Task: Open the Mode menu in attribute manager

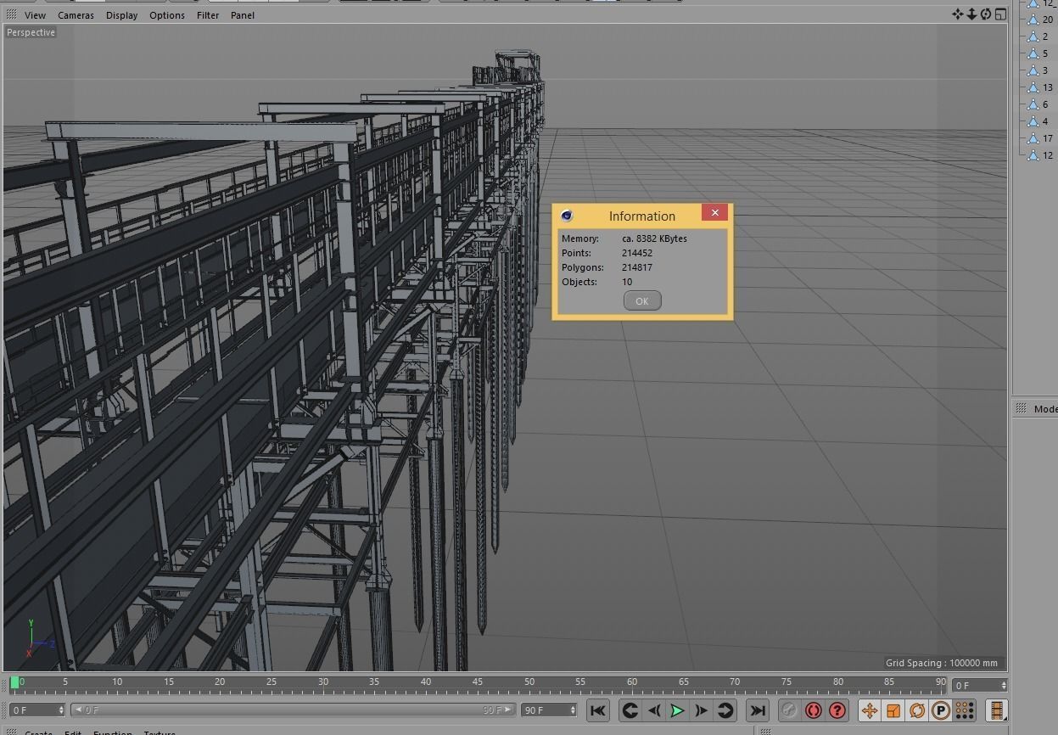Action: click(1045, 409)
